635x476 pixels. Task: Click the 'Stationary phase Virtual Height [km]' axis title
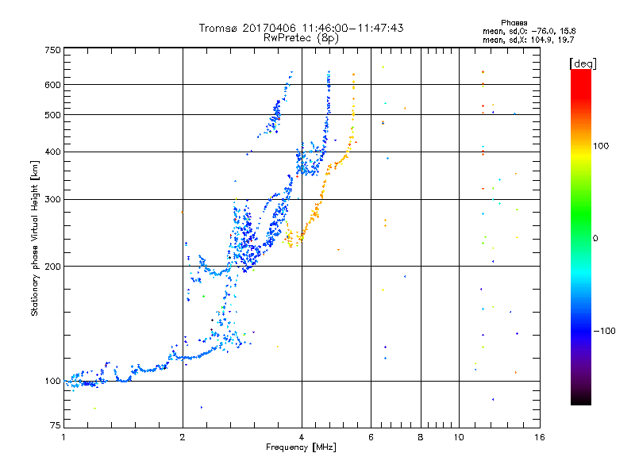click(35, 239)
